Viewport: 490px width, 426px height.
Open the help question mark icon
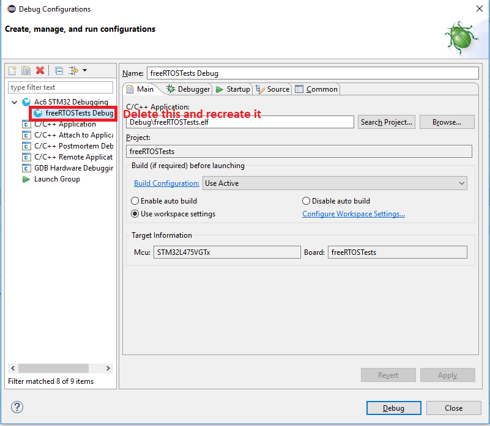point(17,407)
